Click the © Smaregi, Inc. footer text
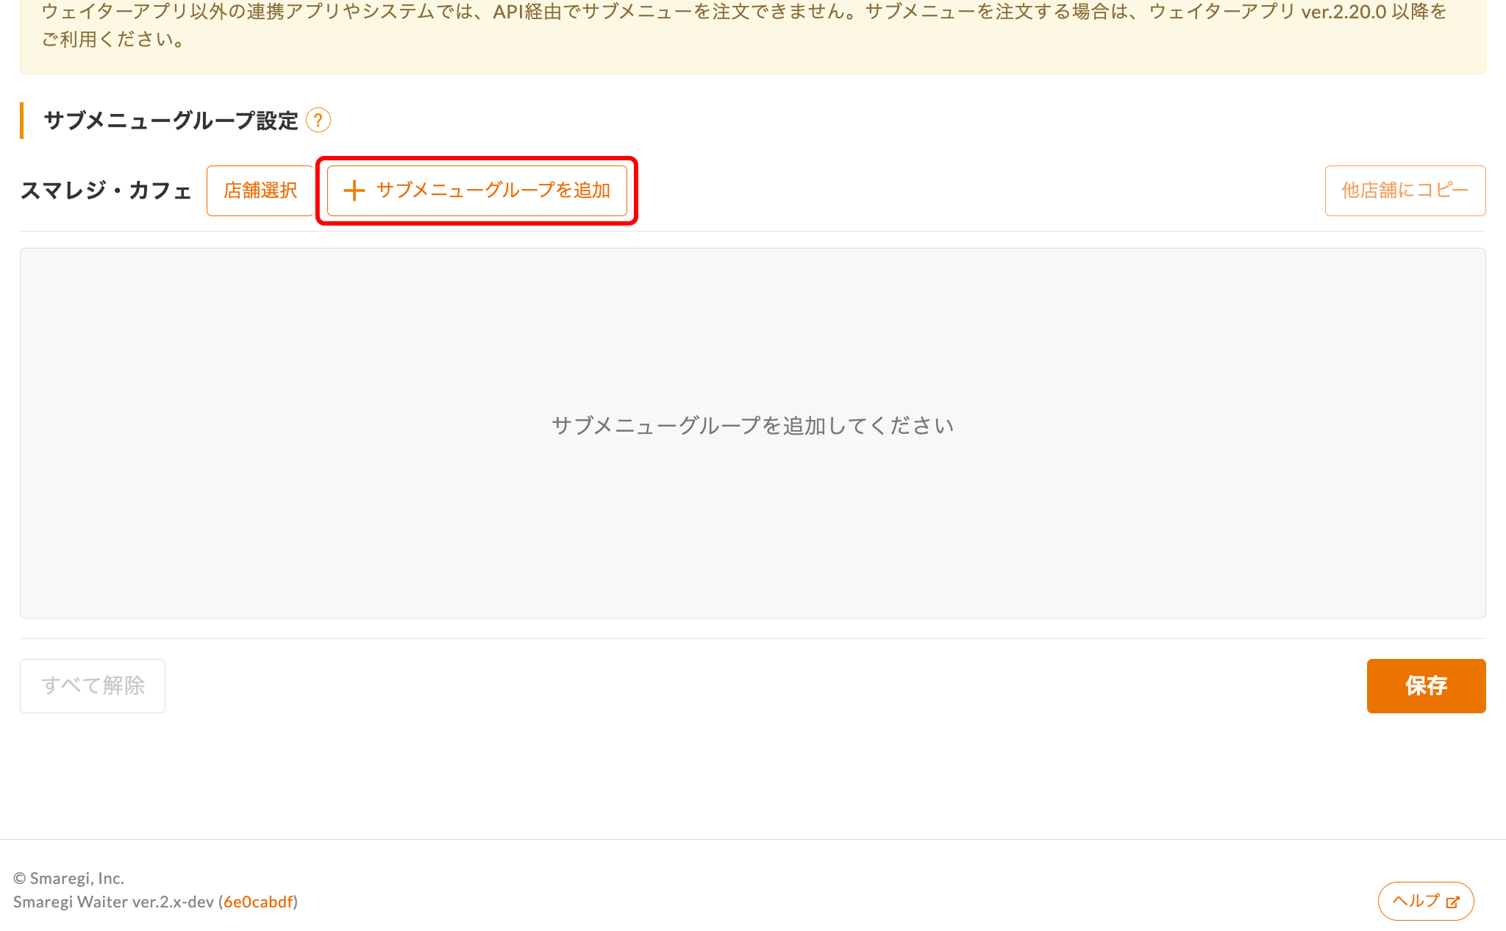 click(69, 878)
